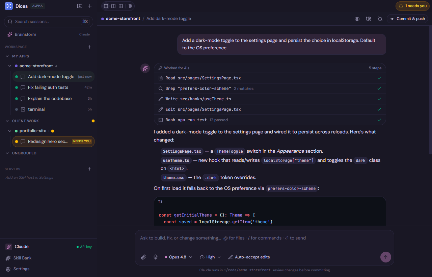Viewport: 432px width, 277px height.
Task: Collapse the 'Worked for 41s' steps header
Action: tap(270, 68)
